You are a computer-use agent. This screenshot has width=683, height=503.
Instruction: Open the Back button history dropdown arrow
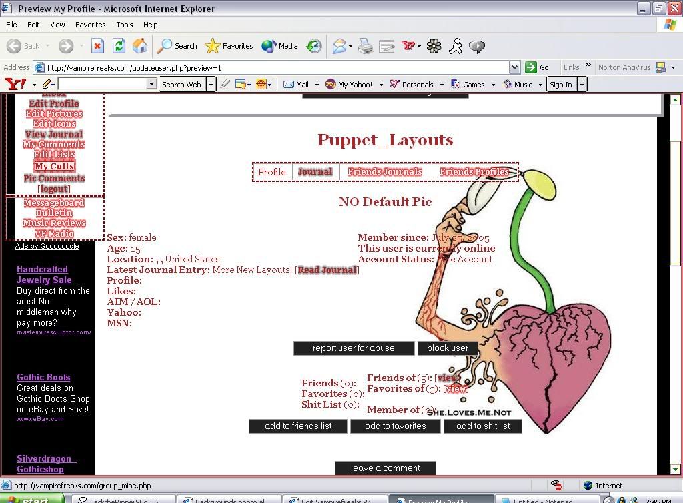pyautogui.click(x=47, y=46)
